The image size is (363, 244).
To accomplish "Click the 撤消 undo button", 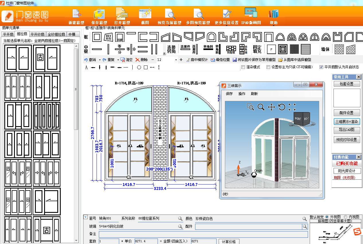I will 90,60.
